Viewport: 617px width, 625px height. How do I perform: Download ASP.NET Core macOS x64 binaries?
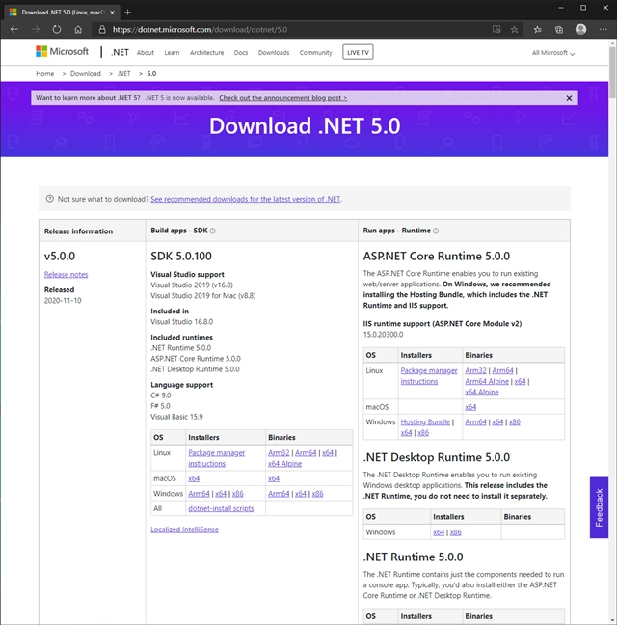coord(470,407)
